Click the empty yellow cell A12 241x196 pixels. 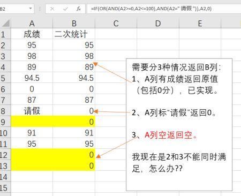(32, 155)
